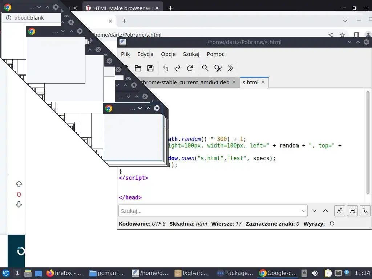
Task: Toggle regular expression Rx option
Action: [365, 211]
